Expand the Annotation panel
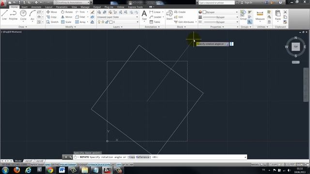 coord(152,27)
